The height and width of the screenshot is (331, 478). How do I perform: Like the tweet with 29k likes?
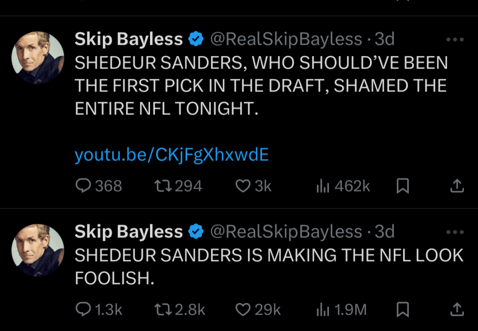(x=243, y=309)
